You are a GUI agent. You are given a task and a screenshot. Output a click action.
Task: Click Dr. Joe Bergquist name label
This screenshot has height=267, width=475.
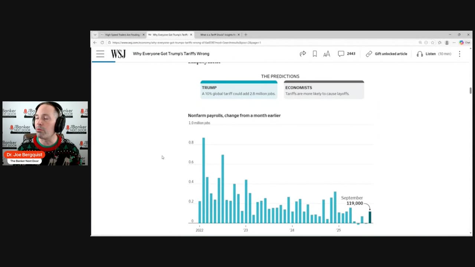tap(24, 155)
